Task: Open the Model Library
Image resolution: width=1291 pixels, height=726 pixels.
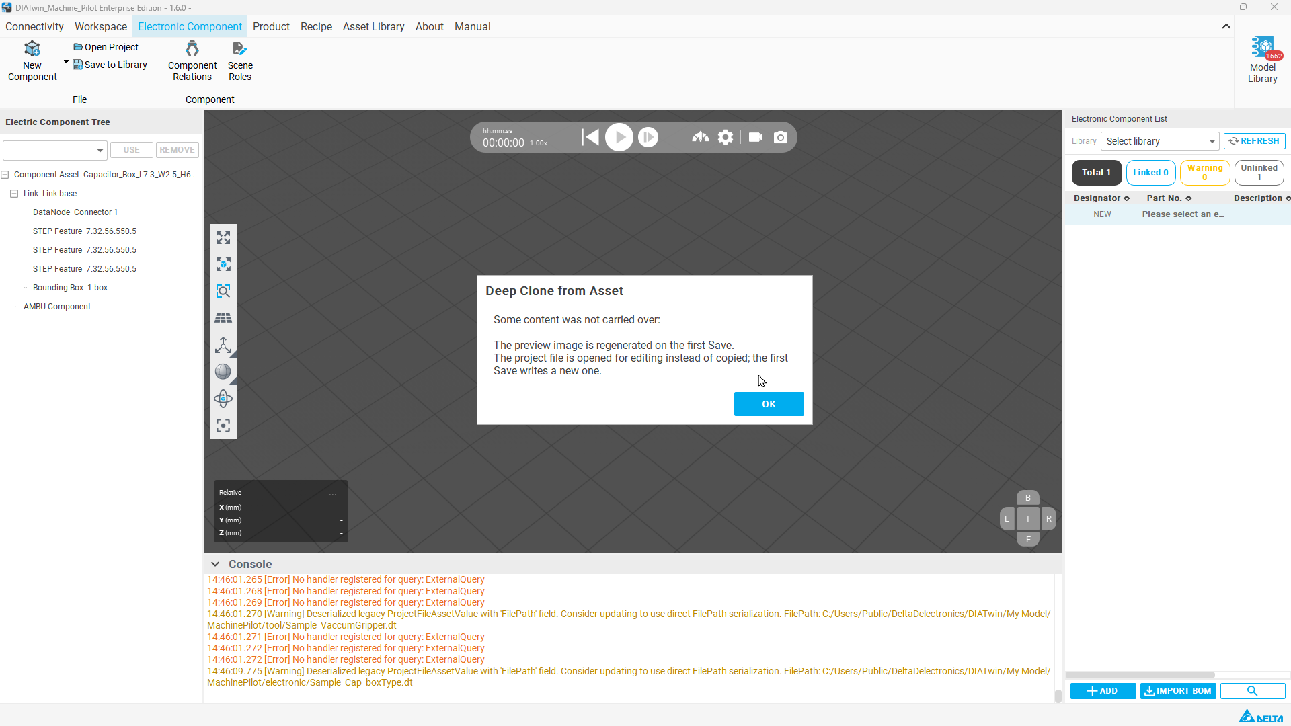Action: (x=1263, y=61)
